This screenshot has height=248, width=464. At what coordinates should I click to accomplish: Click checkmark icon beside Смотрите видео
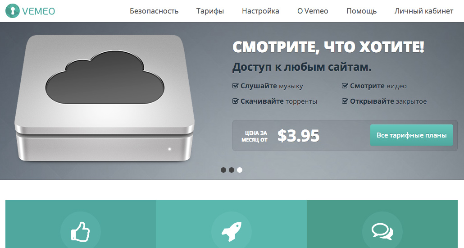pyautogui.click(x=345, y=86)
